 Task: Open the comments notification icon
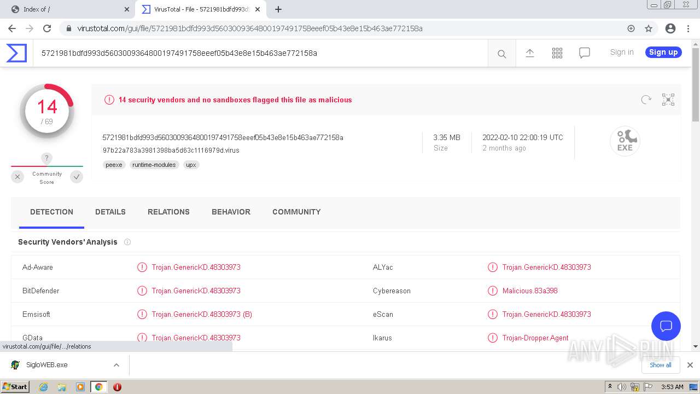[x=584, y=53]
